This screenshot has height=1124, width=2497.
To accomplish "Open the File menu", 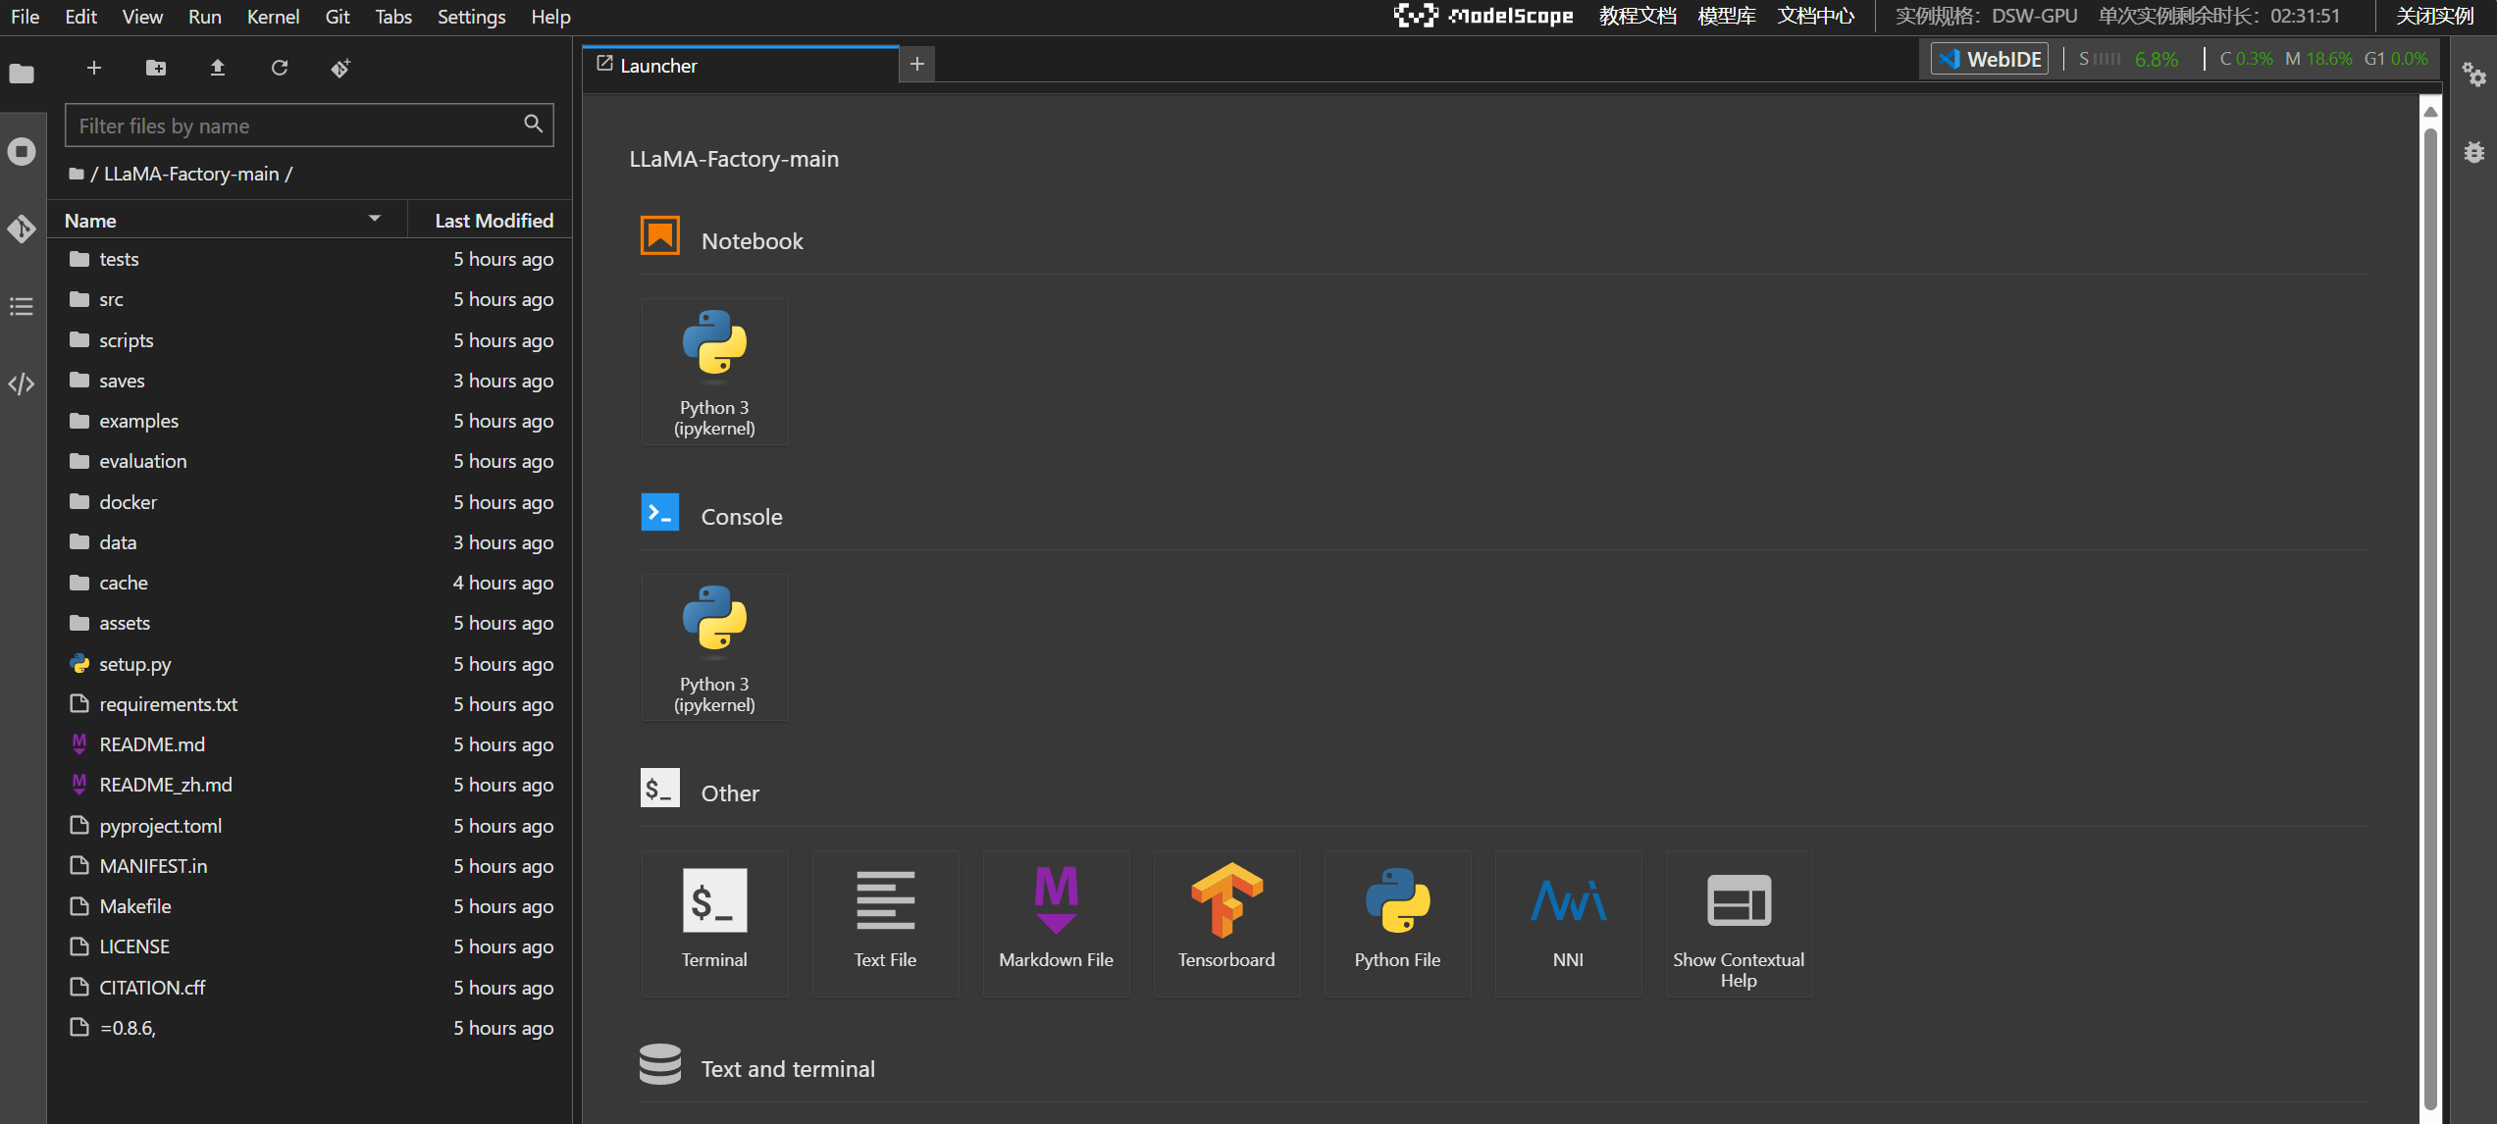I will click(26, 17).
